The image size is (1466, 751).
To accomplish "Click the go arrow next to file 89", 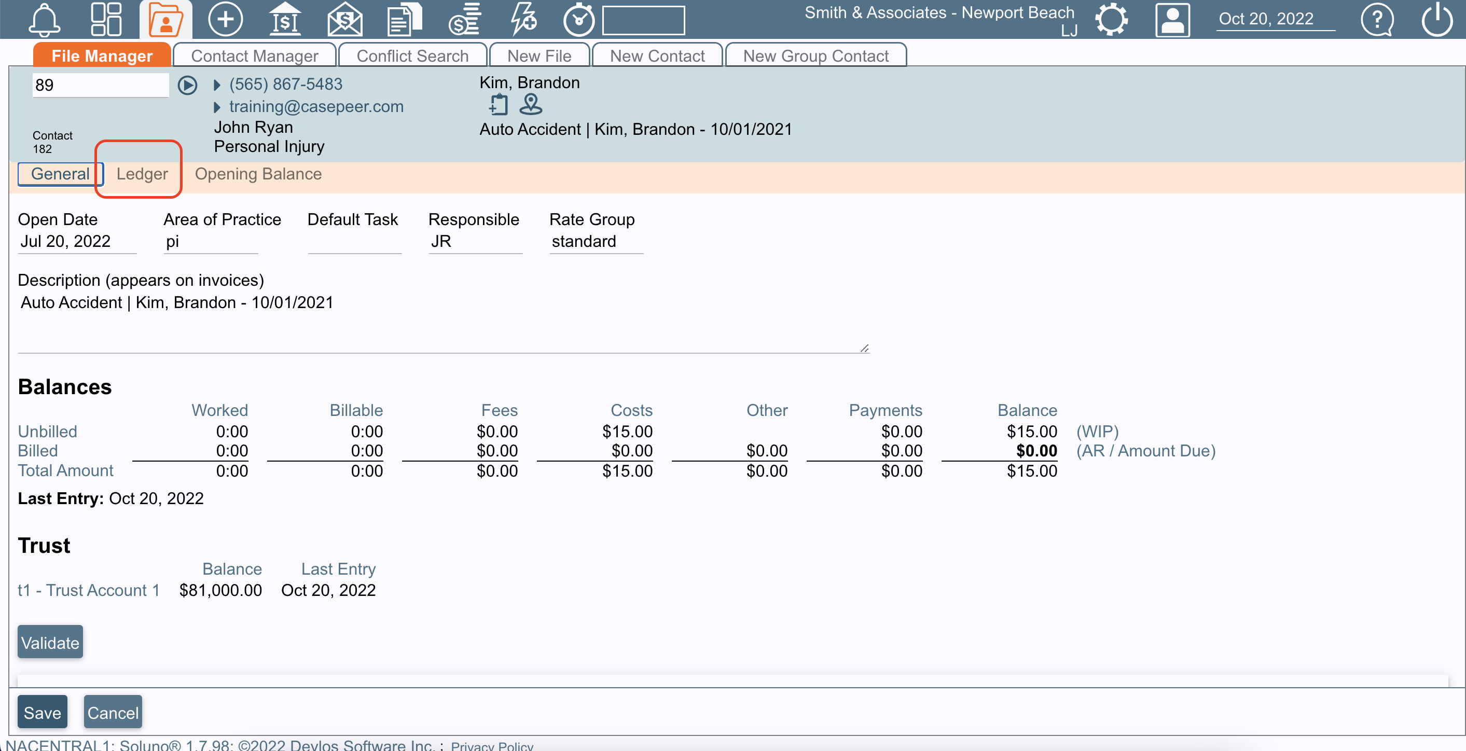I will point(187,86).
